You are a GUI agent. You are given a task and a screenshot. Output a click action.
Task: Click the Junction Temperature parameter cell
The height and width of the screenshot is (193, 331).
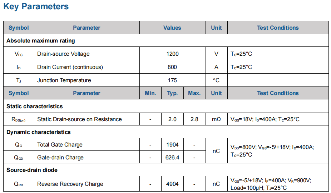coord(64,80)
